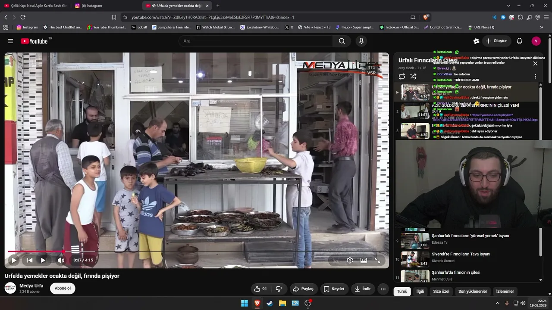Toggle subtitles in the video player
552x310 pixels.
[336, 260]
